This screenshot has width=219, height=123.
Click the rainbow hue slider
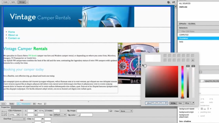(x=182, y=82)
